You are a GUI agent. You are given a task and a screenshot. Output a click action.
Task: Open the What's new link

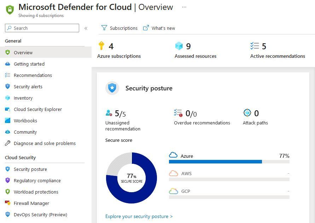[x=159, y=28]
